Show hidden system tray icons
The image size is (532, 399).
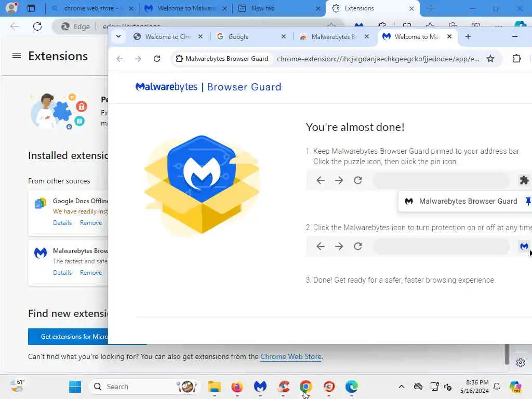(402, 387)
